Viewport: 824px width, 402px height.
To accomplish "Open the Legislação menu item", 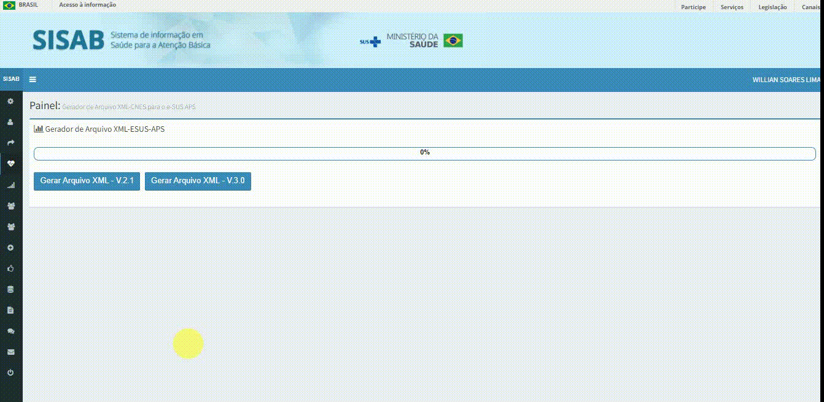I will click(772, 7).
